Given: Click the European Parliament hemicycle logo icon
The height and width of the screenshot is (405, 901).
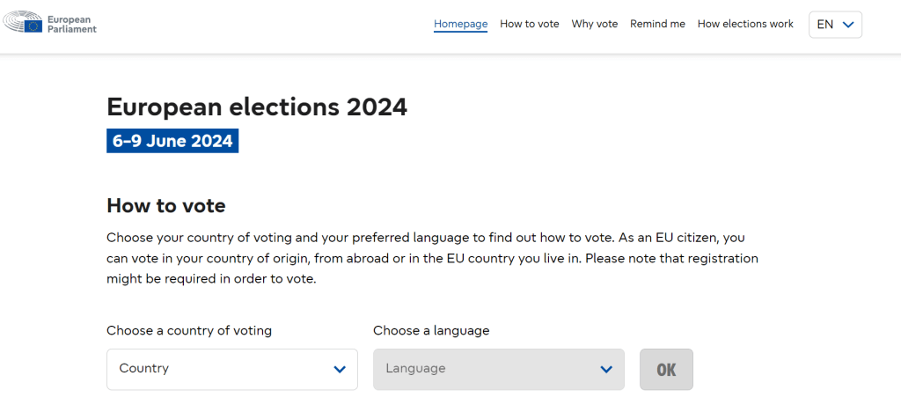Looking at the screenshot, I should [x=33, y=23].
